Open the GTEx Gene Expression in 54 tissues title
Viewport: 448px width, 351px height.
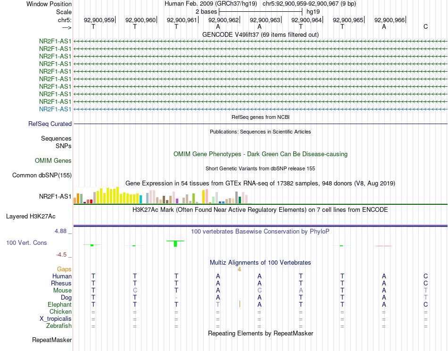[x=260, y=183]
